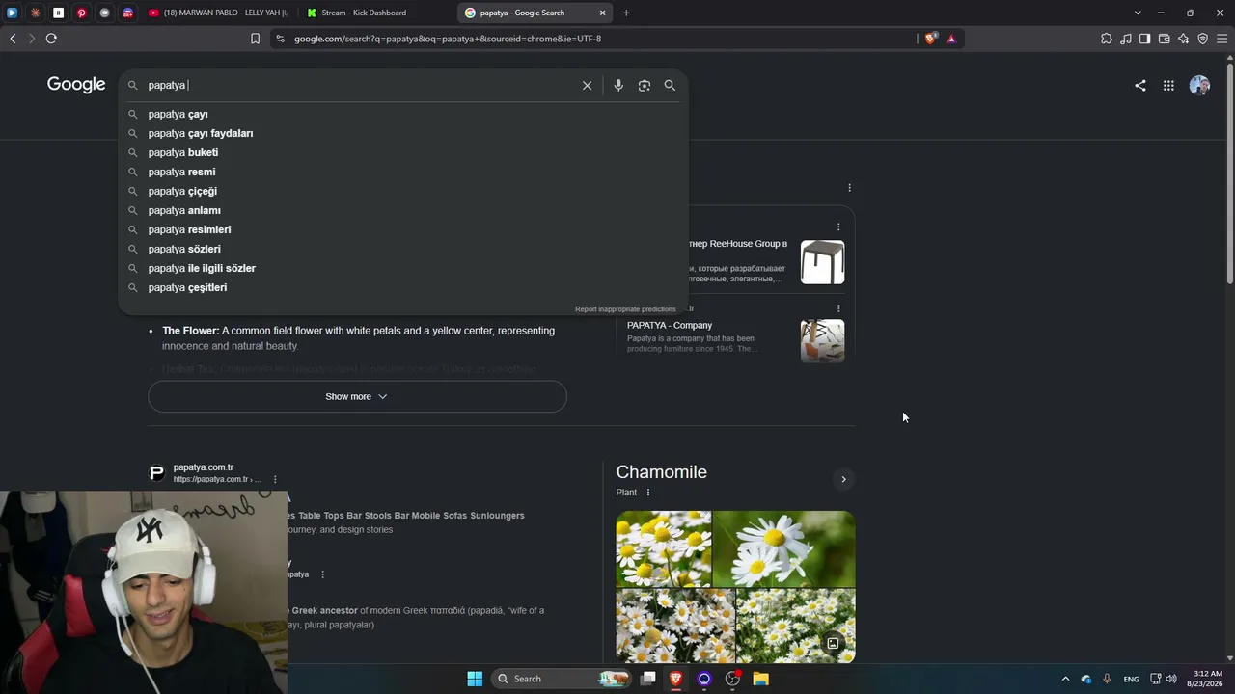This screenshot has width=1235, height=694.
Task: Switch to the MARWAN PABLO YouTube tab
Action: click(x=218, y=13)
